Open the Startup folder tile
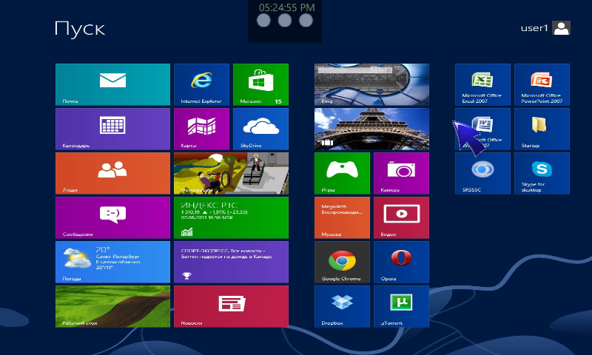 tap(542, 129)
